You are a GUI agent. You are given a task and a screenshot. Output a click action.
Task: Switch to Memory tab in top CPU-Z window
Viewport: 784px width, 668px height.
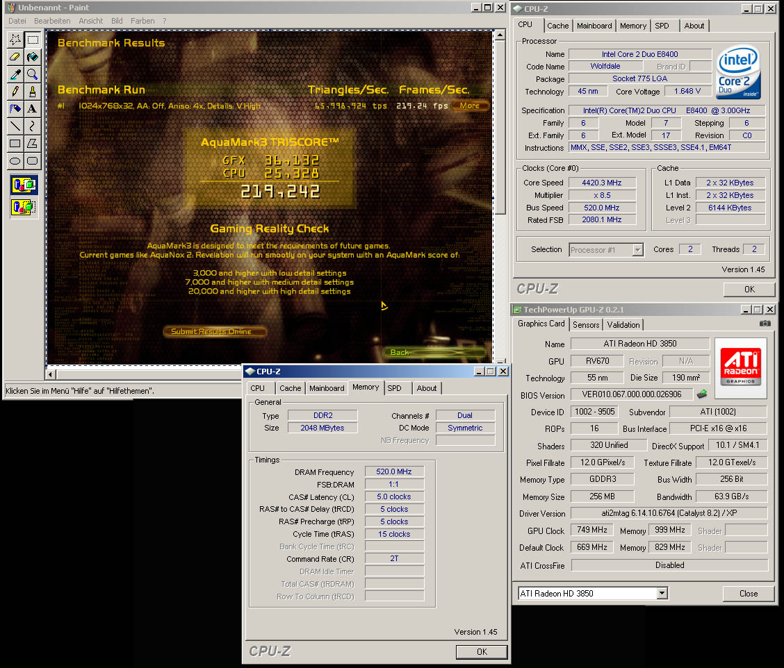(633, 26)
